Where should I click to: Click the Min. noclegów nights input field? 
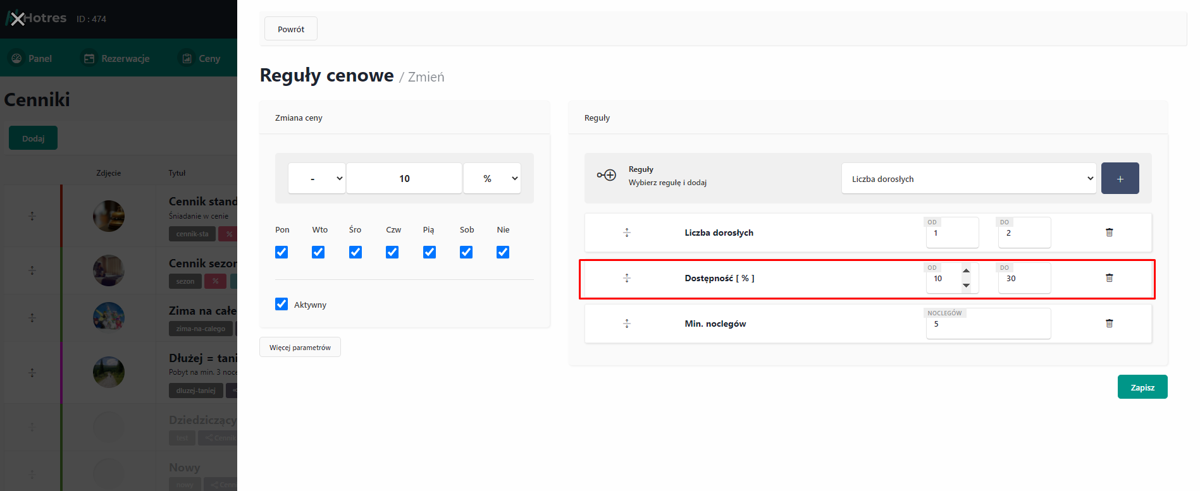tap(988, 325)
